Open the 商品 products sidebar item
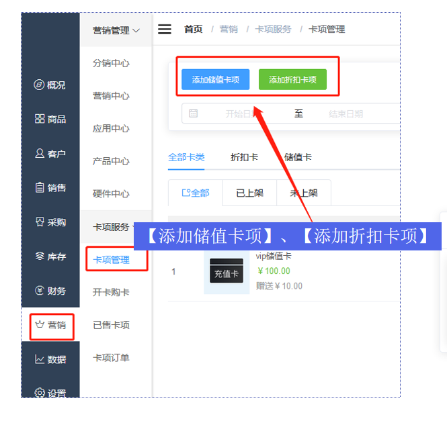The height and width of the screenshot is (423, 447). coord(50,119)
